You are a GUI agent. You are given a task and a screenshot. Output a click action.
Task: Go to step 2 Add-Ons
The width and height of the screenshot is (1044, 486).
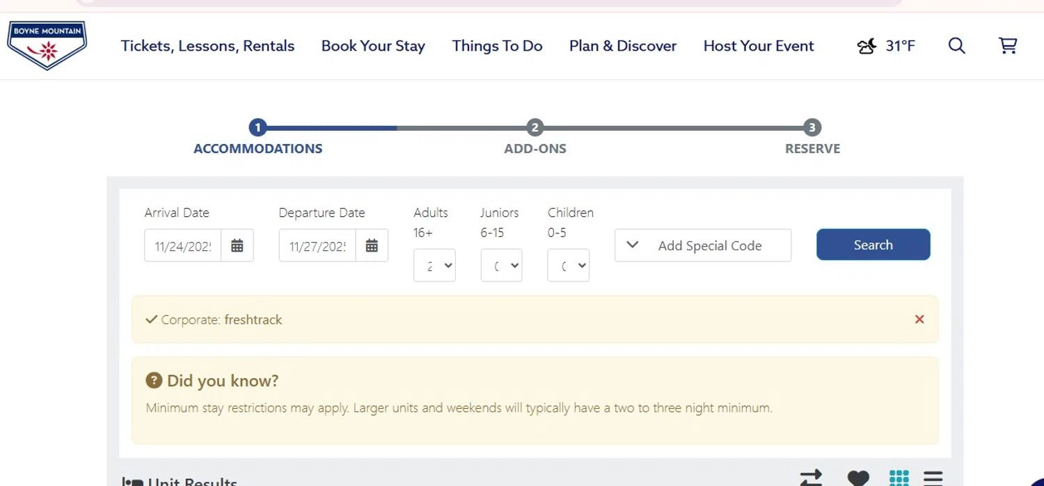click(x=535, y=137)
